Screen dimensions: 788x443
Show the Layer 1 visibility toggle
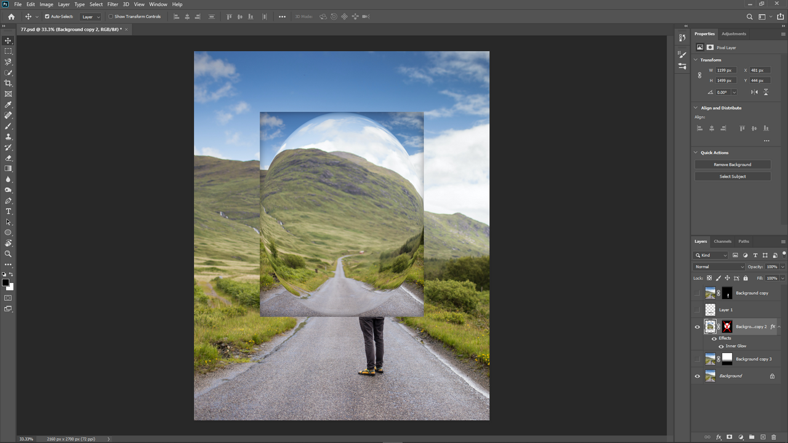click(x=698, y=309)
